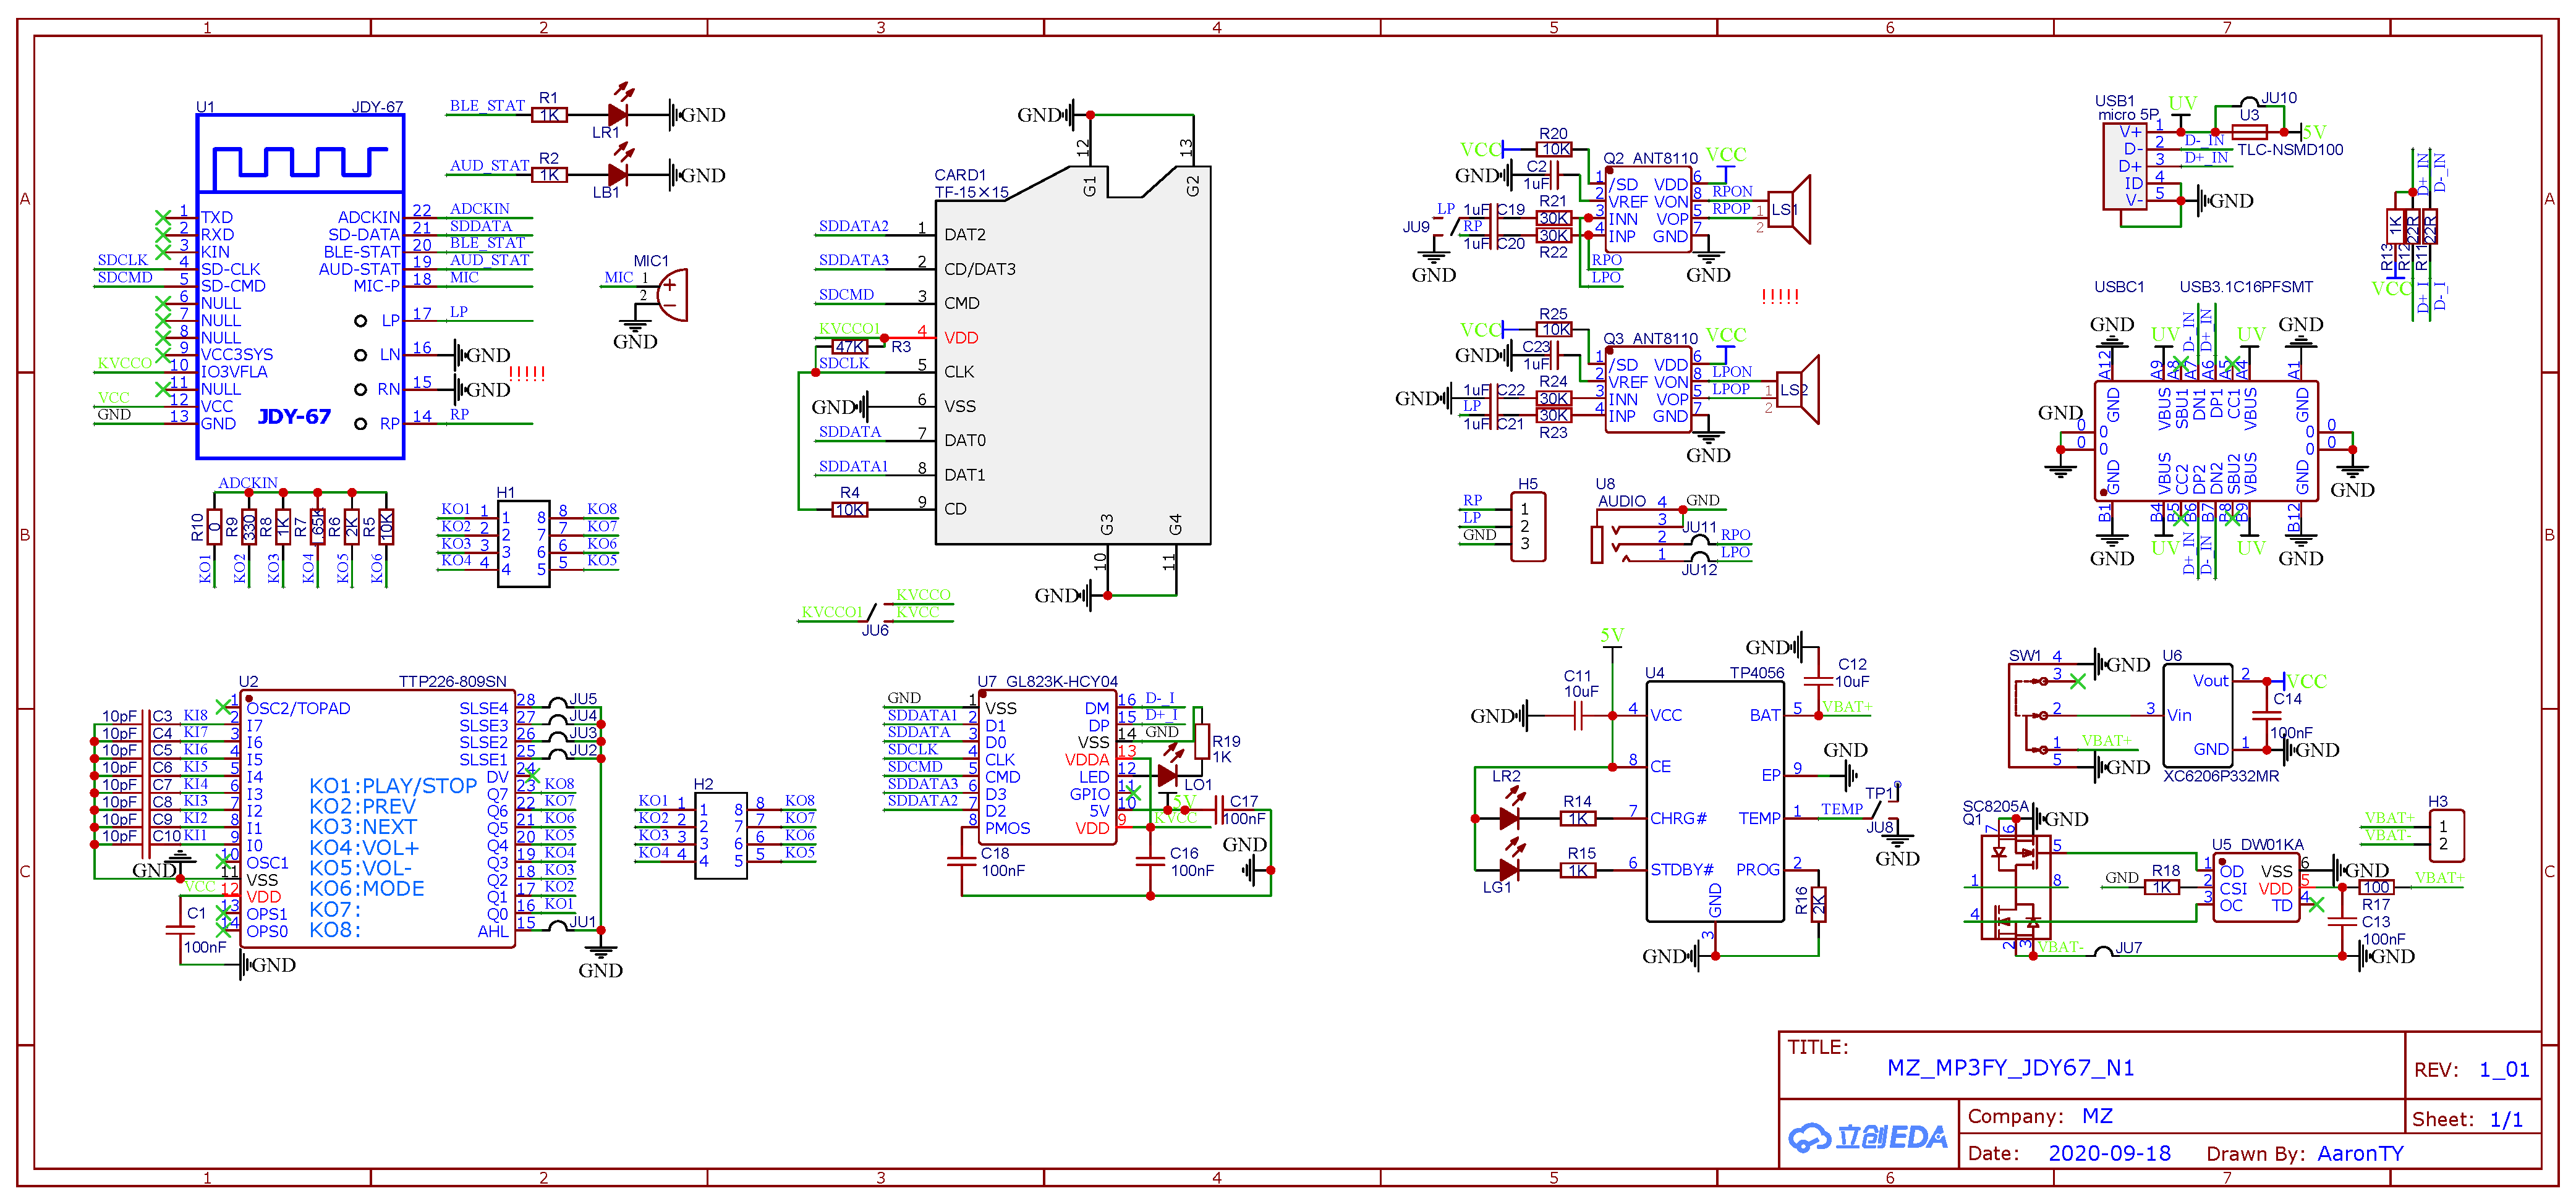The width and height of the screenshot is (2576, 1204).
Task: Click the GL823K-HCY04 card reader U7
Action: pos(1047,767)
